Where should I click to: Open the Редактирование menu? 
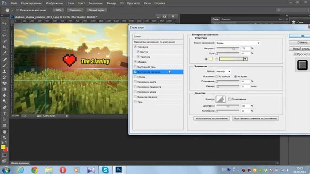(31, 3)
